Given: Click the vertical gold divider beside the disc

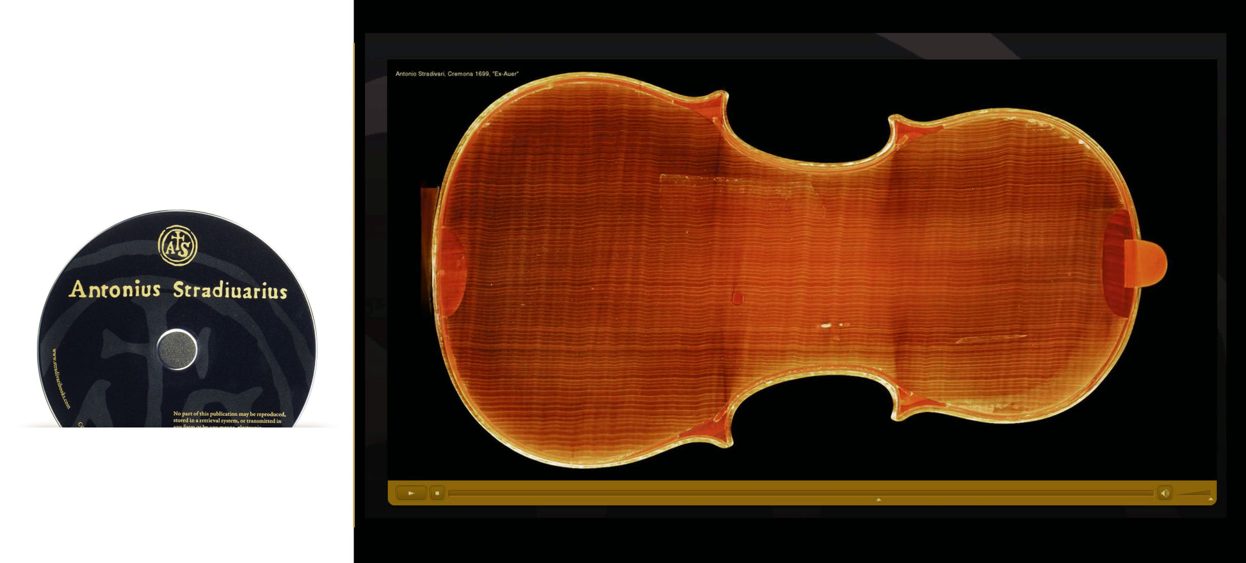Looking at the screenshot, I should point(354,285).
